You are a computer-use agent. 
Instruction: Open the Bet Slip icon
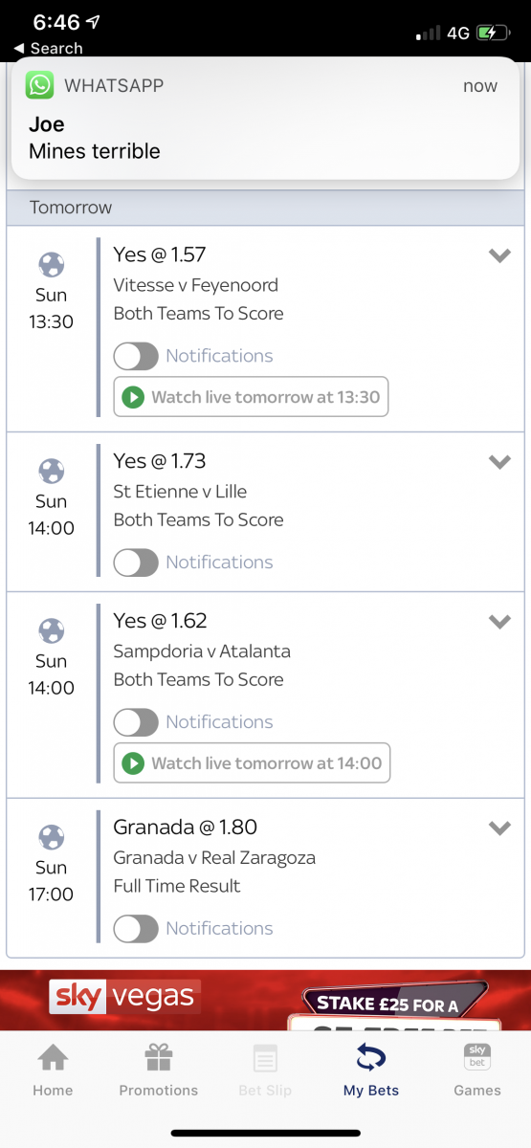point(265,1058)
